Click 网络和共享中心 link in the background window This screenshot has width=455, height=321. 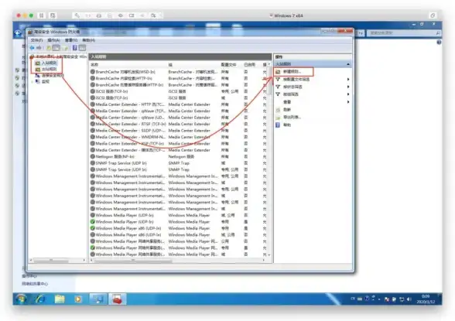(35, 284)
